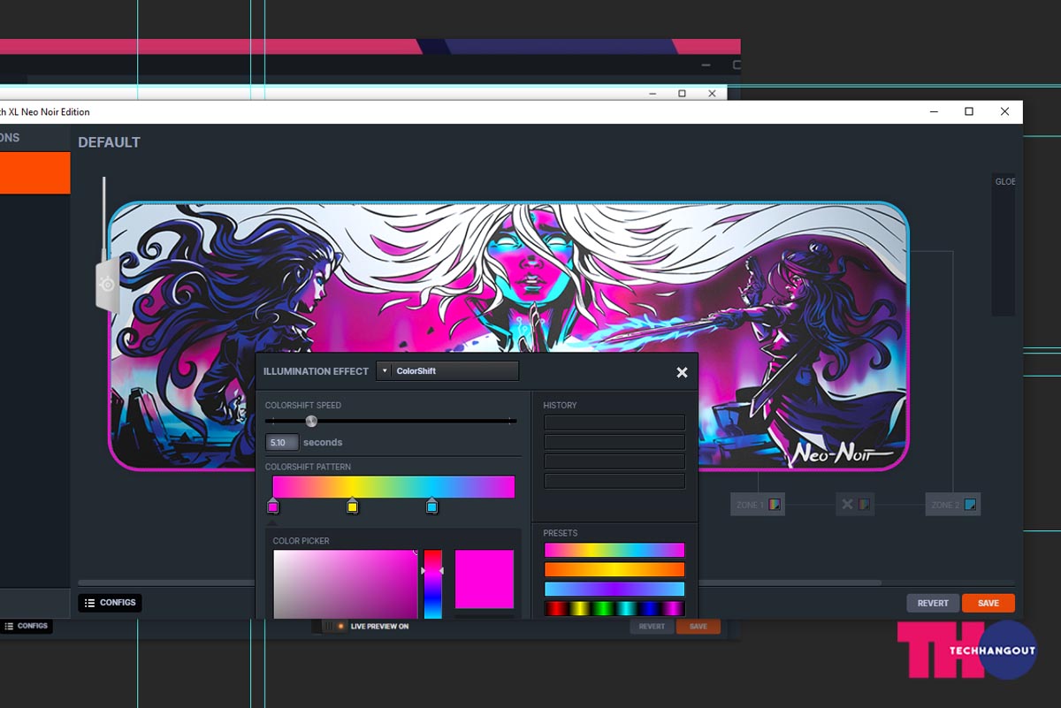This screenshot has width=1061, height=708.
Task: Choose the second empty History slot
Action: coord(614,442)
